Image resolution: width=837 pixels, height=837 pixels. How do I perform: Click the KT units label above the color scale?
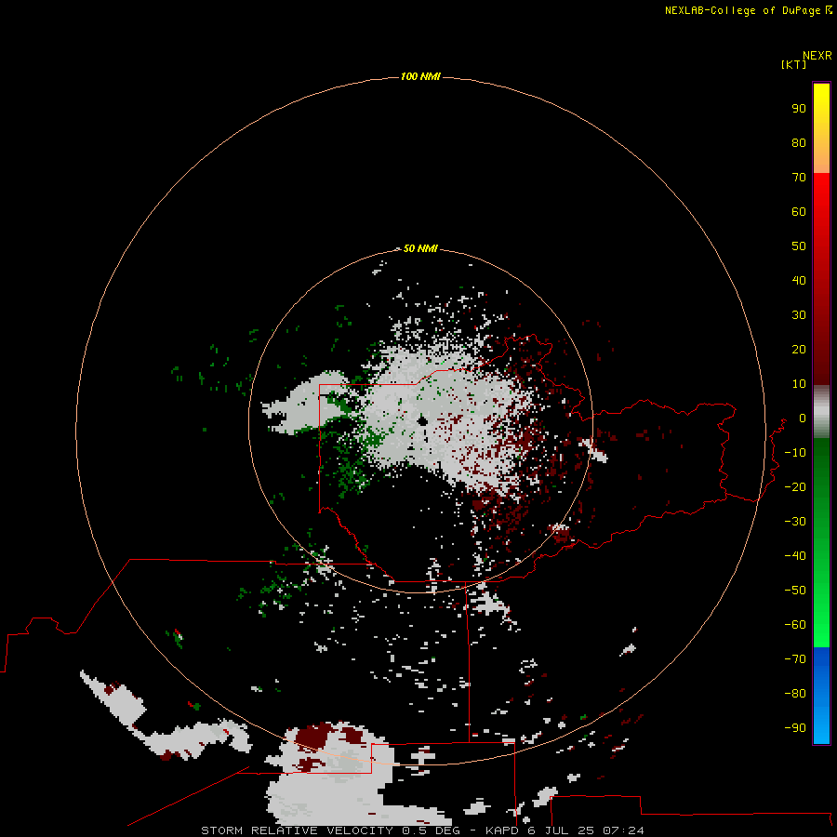tap(794, 64)
